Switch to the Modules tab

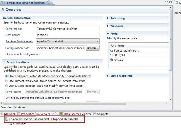coord(19,107)
